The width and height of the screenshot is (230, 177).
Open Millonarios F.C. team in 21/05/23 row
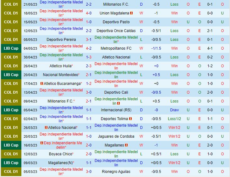[x=116, y=4]
